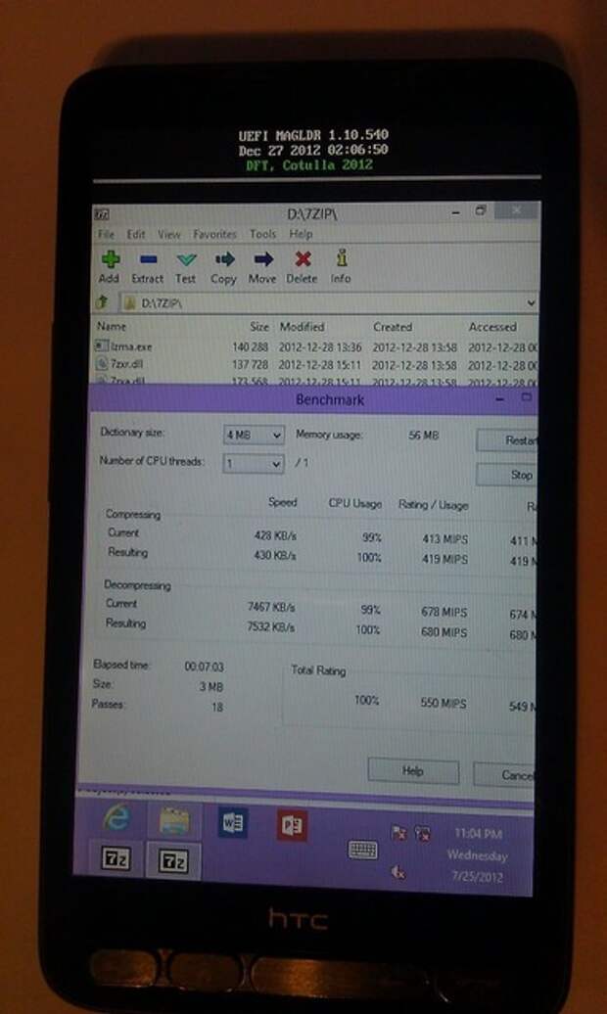This screenshot has width=607, height=1014.
Task: Click the Cancel button in Benchmark dialog
Action: 504,774
